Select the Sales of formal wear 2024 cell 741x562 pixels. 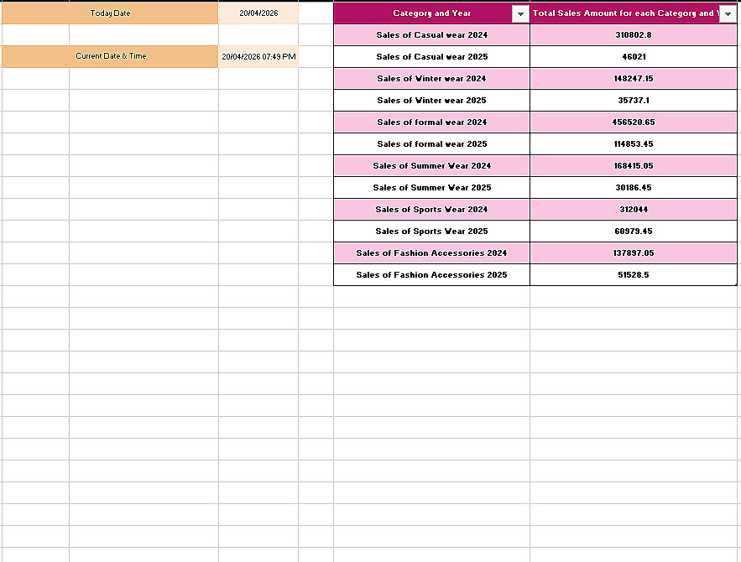point(431,122)
